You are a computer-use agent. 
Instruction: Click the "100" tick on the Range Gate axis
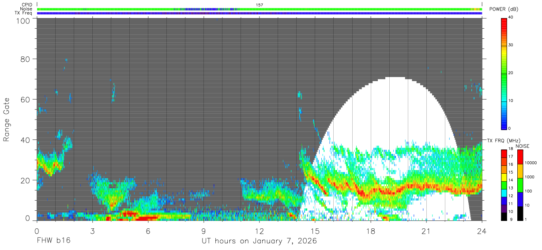point(23,21)
